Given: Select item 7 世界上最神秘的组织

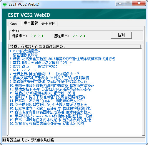Looking at the screenshot, I should (44, 74).
